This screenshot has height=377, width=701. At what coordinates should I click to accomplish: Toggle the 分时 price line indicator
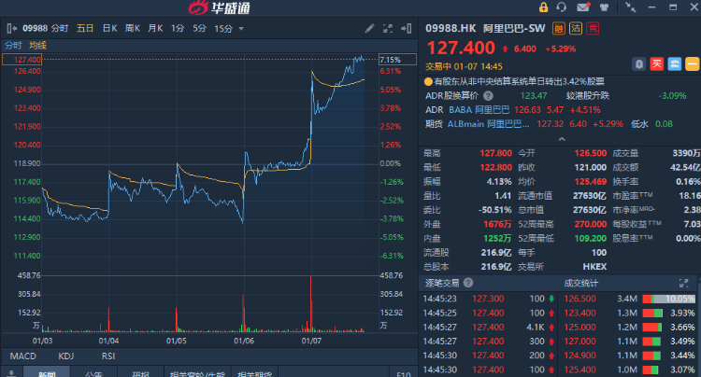13,45
